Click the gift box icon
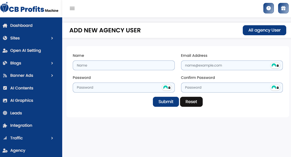 coord(283,8)
